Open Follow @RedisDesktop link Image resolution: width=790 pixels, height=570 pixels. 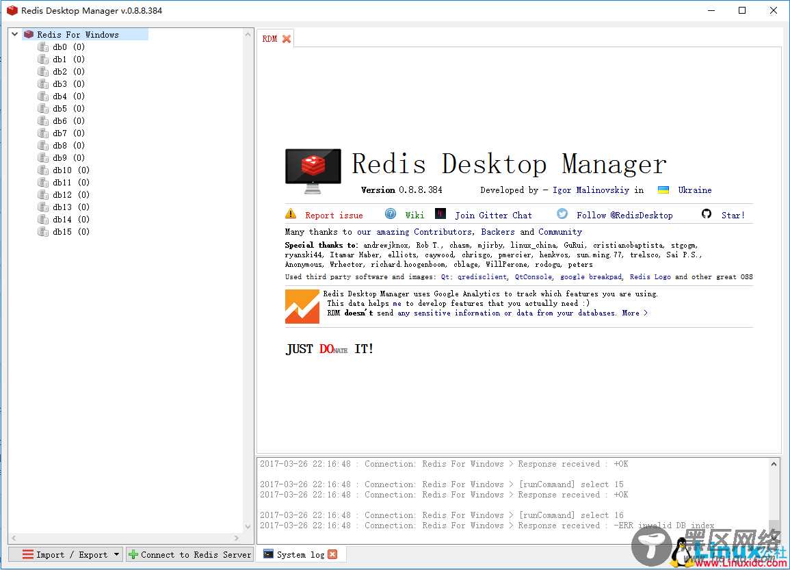click(624, 215)
